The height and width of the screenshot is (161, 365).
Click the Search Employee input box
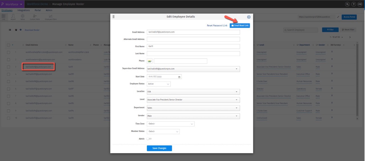tap(301, 30)
